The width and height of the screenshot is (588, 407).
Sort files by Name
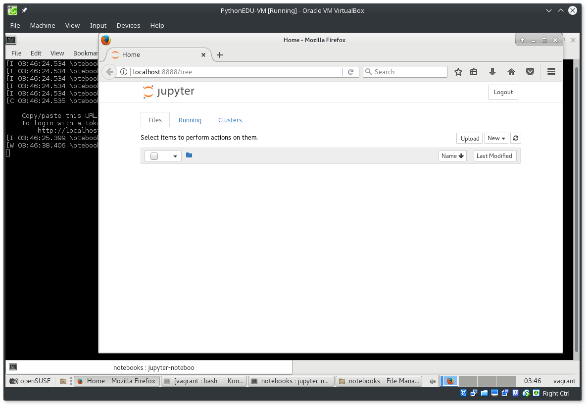point(452,155)
